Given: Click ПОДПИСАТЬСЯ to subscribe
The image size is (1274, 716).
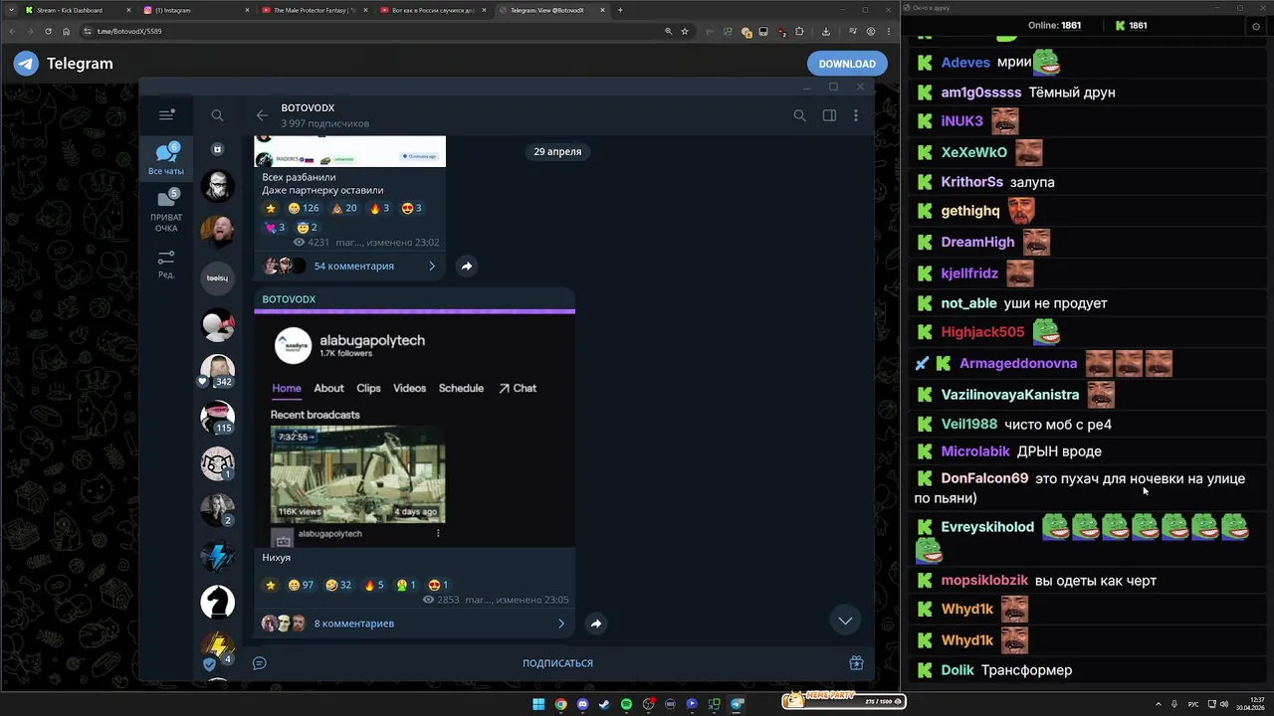Looking at the screenshot, I should tap(557, 663).
